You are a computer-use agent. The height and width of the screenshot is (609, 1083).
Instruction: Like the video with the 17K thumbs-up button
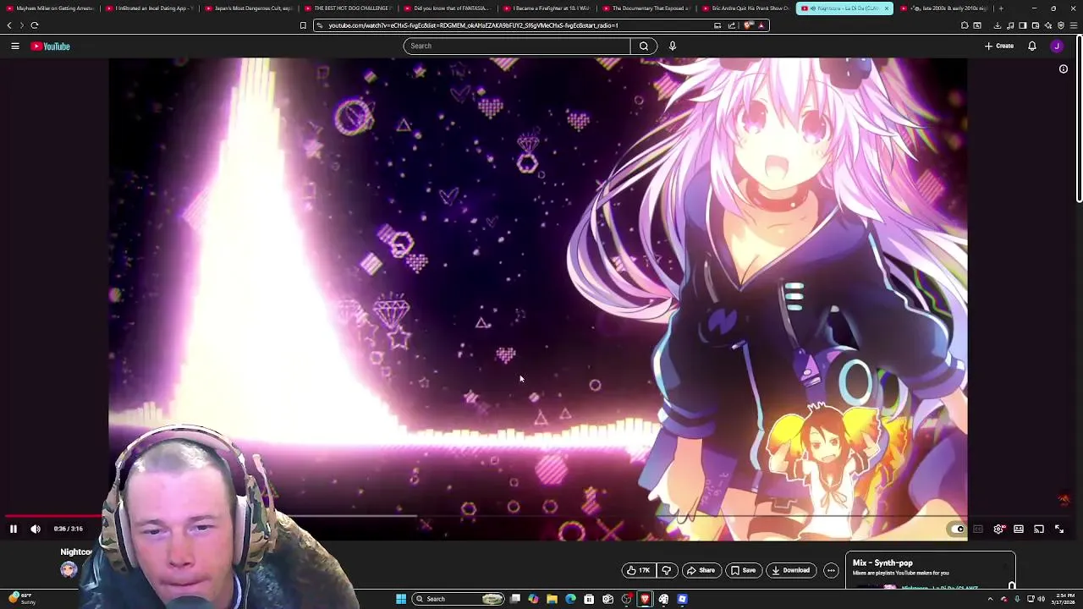point(639,570)
